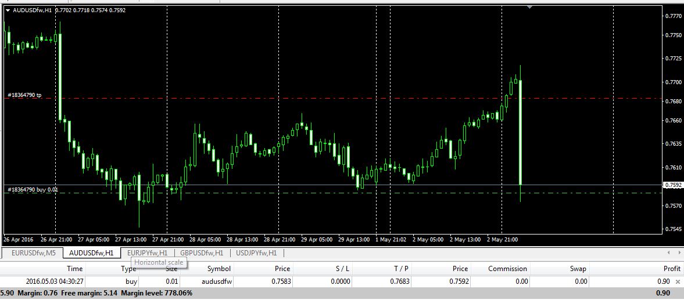Click the 0.00 value under Swap
The width and height of the screenshot is (684, 303).
tap(581, 282)
